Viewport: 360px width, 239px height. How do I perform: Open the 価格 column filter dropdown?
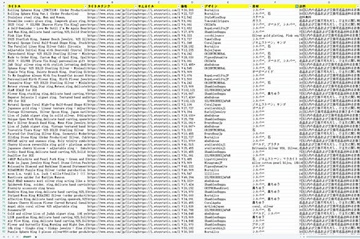(202, 6)
